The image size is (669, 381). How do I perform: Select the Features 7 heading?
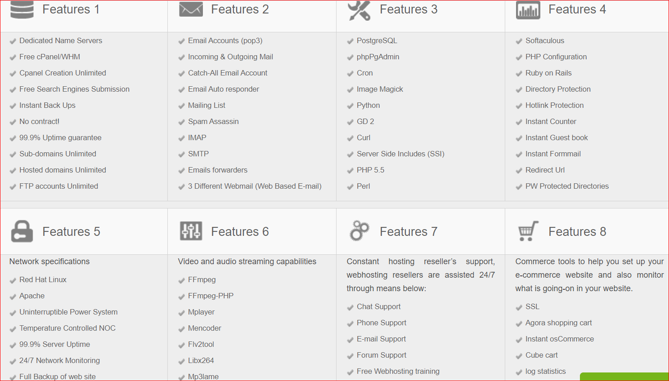coord(409,231)
